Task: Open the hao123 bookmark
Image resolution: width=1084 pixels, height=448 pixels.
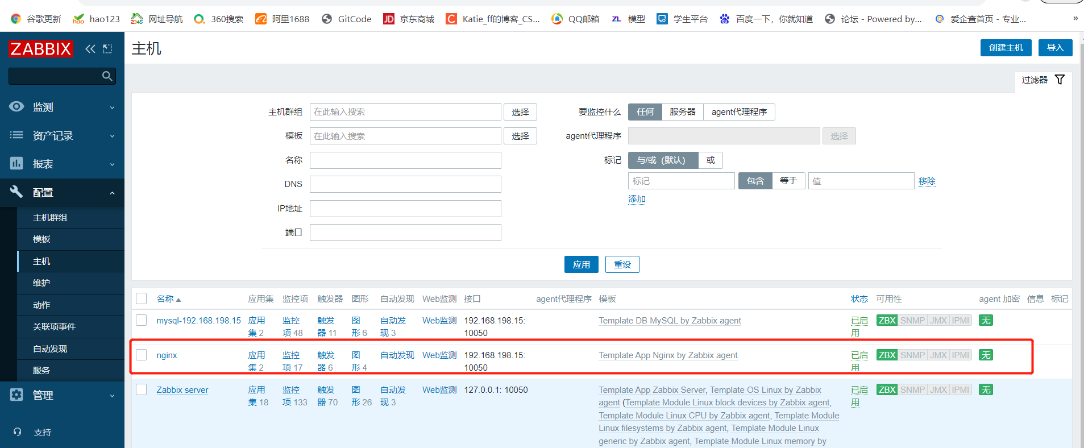Action: point(97,19)
